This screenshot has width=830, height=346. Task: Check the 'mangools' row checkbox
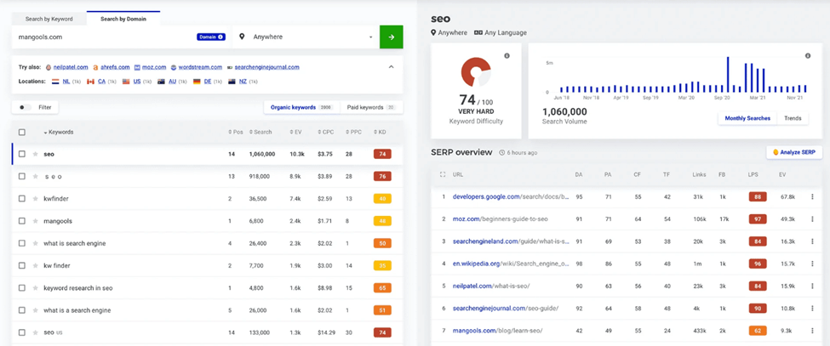pyautogui.click(x=21, y=221)
